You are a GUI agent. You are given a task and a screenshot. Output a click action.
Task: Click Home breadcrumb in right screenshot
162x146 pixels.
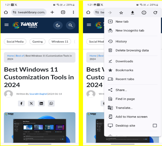93,56
